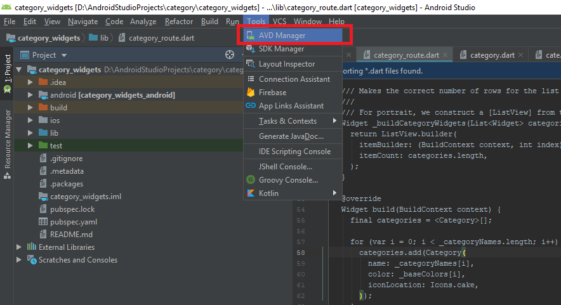The image size is (561, 305).
Task: Open AVD Manager from the Tools menu
Action: (x=282, y=35)
